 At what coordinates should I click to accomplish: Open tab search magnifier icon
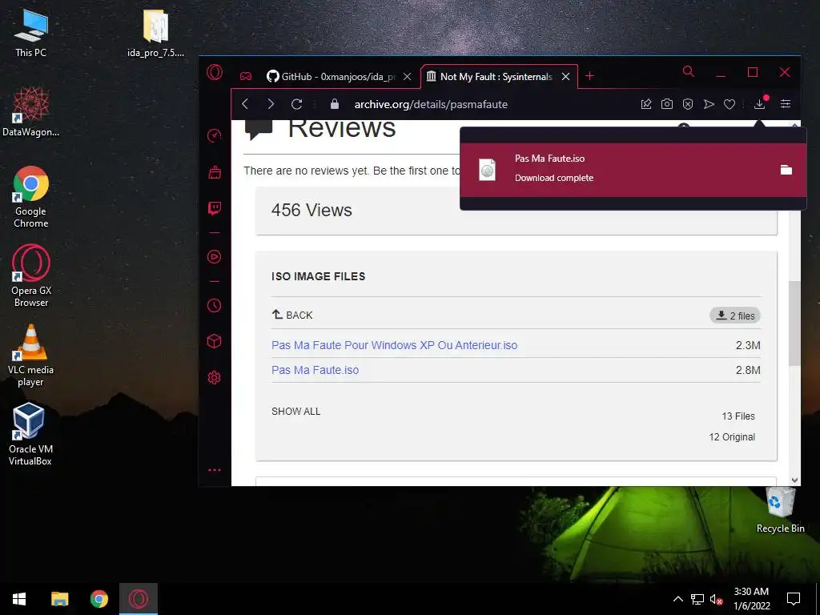[689, 71]
